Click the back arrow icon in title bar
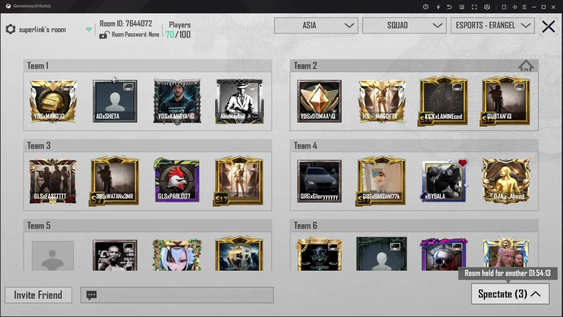Image resolution: width=563 pixels, height=317 pixels. tap(449, 7)
